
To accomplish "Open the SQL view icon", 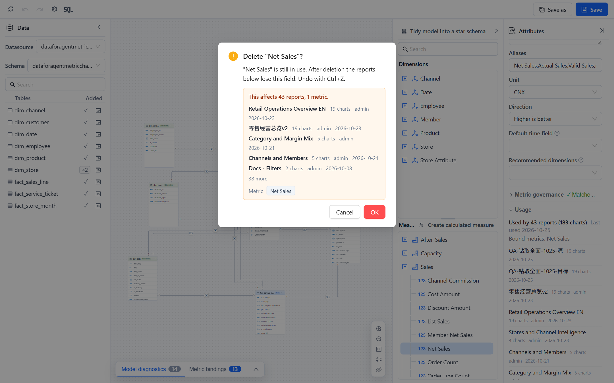I will (x=69, y=10).
